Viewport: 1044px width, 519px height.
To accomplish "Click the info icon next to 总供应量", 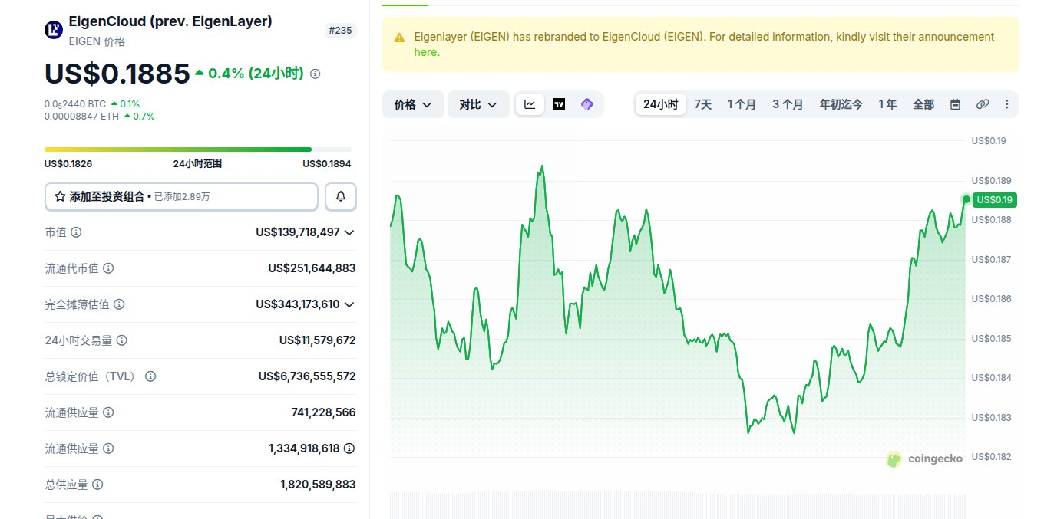I will point(97,485).
